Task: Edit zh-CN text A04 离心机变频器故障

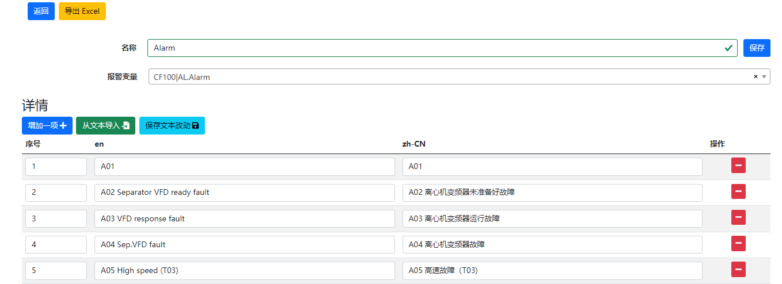Action: point(552,244)
